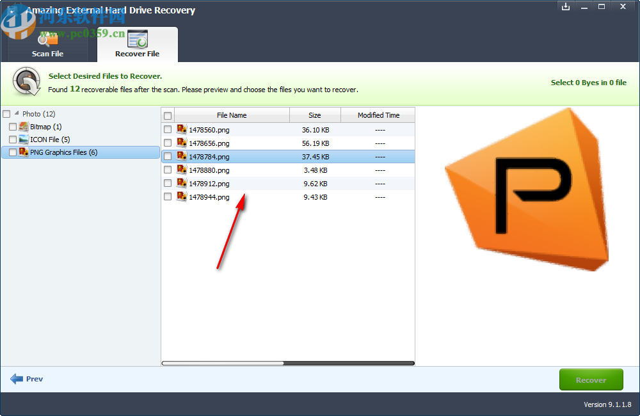Click the 9.43 KB size cell
The image size is (640, 416).
316,197
